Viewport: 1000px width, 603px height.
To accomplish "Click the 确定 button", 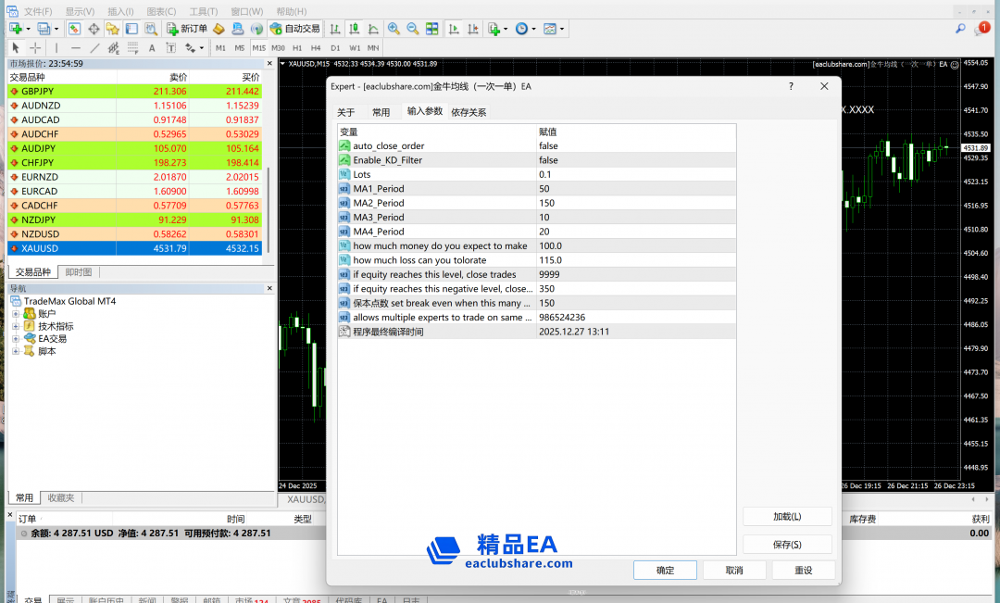I will (x=665, y=571).
